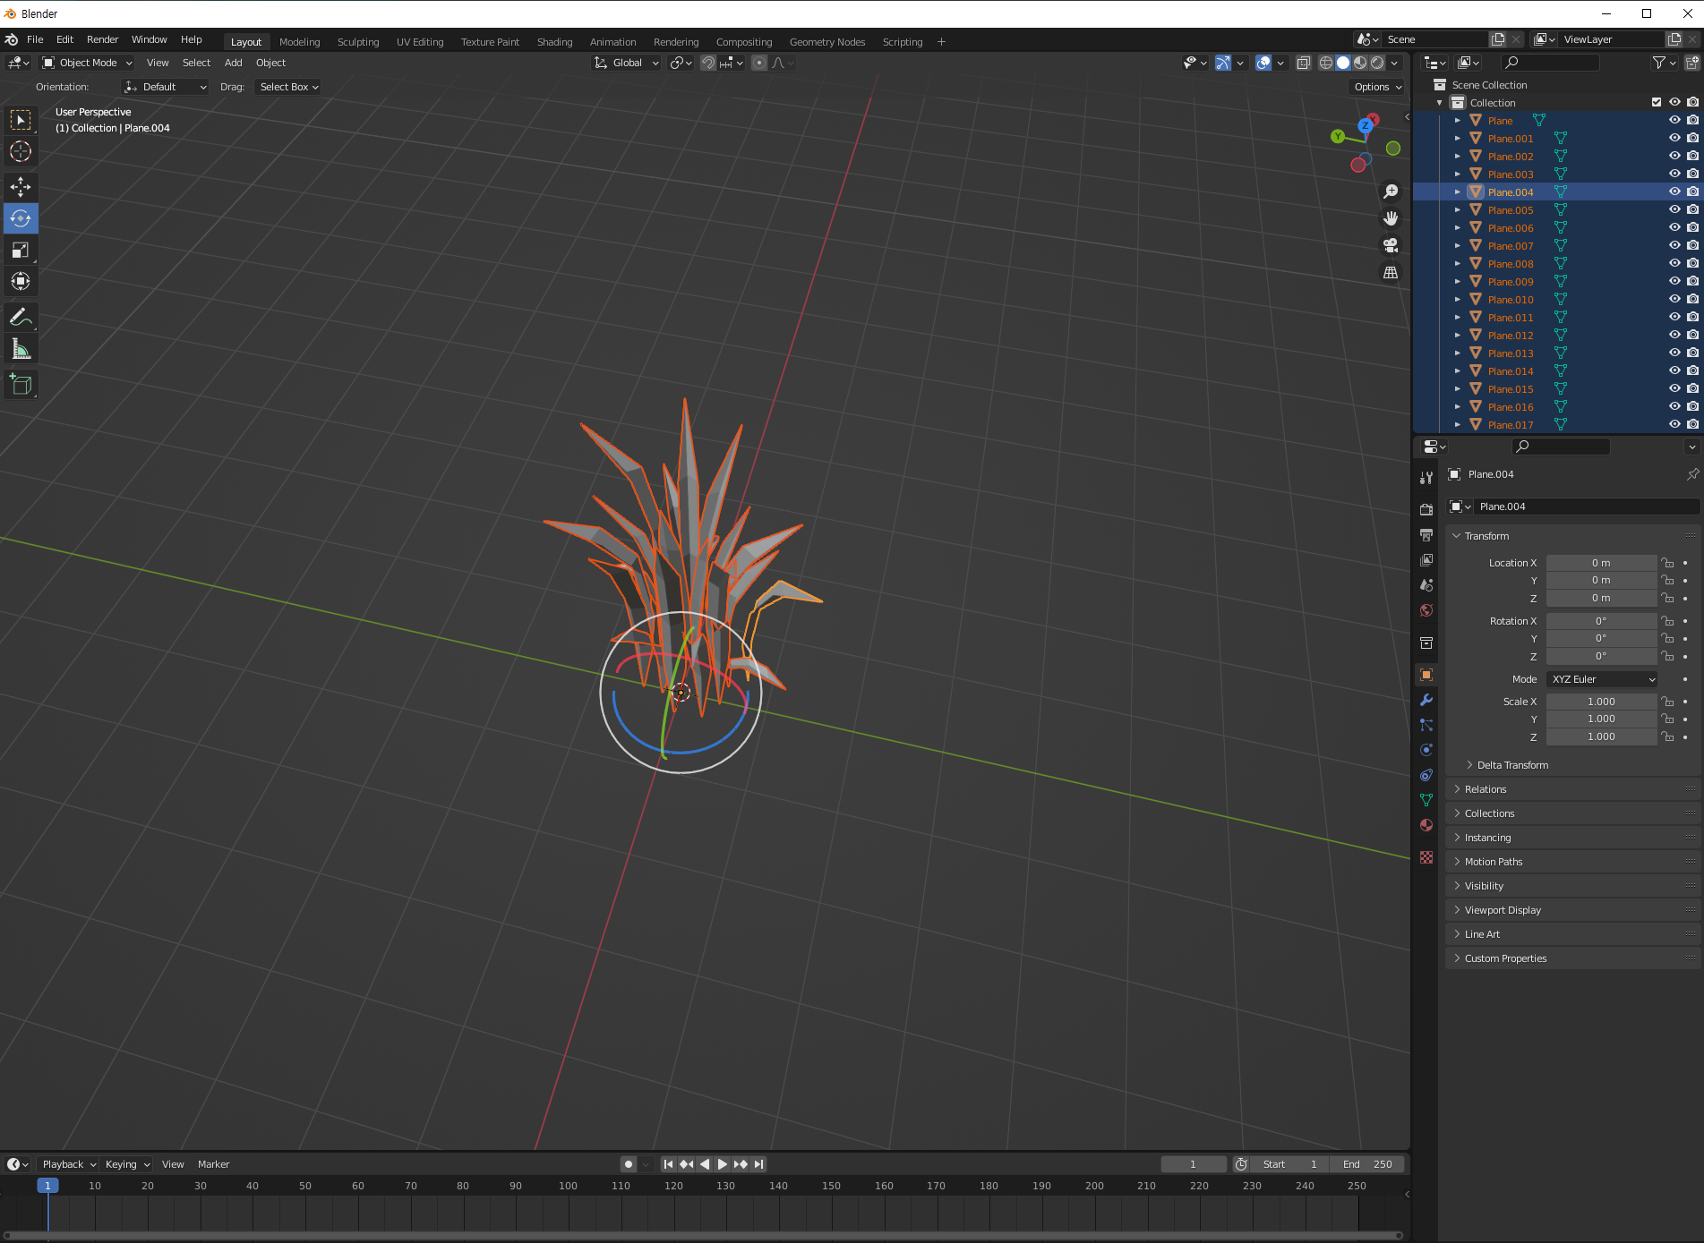Image resolution: width=1704 pixels, height=1243 pixels.
Task: Open the Material properties tab
Action: [x=1426, y=825]
